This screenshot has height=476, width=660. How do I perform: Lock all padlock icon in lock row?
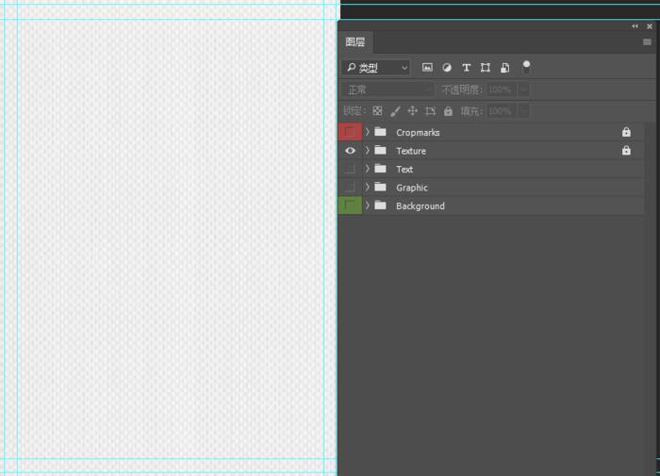(448, 110)
